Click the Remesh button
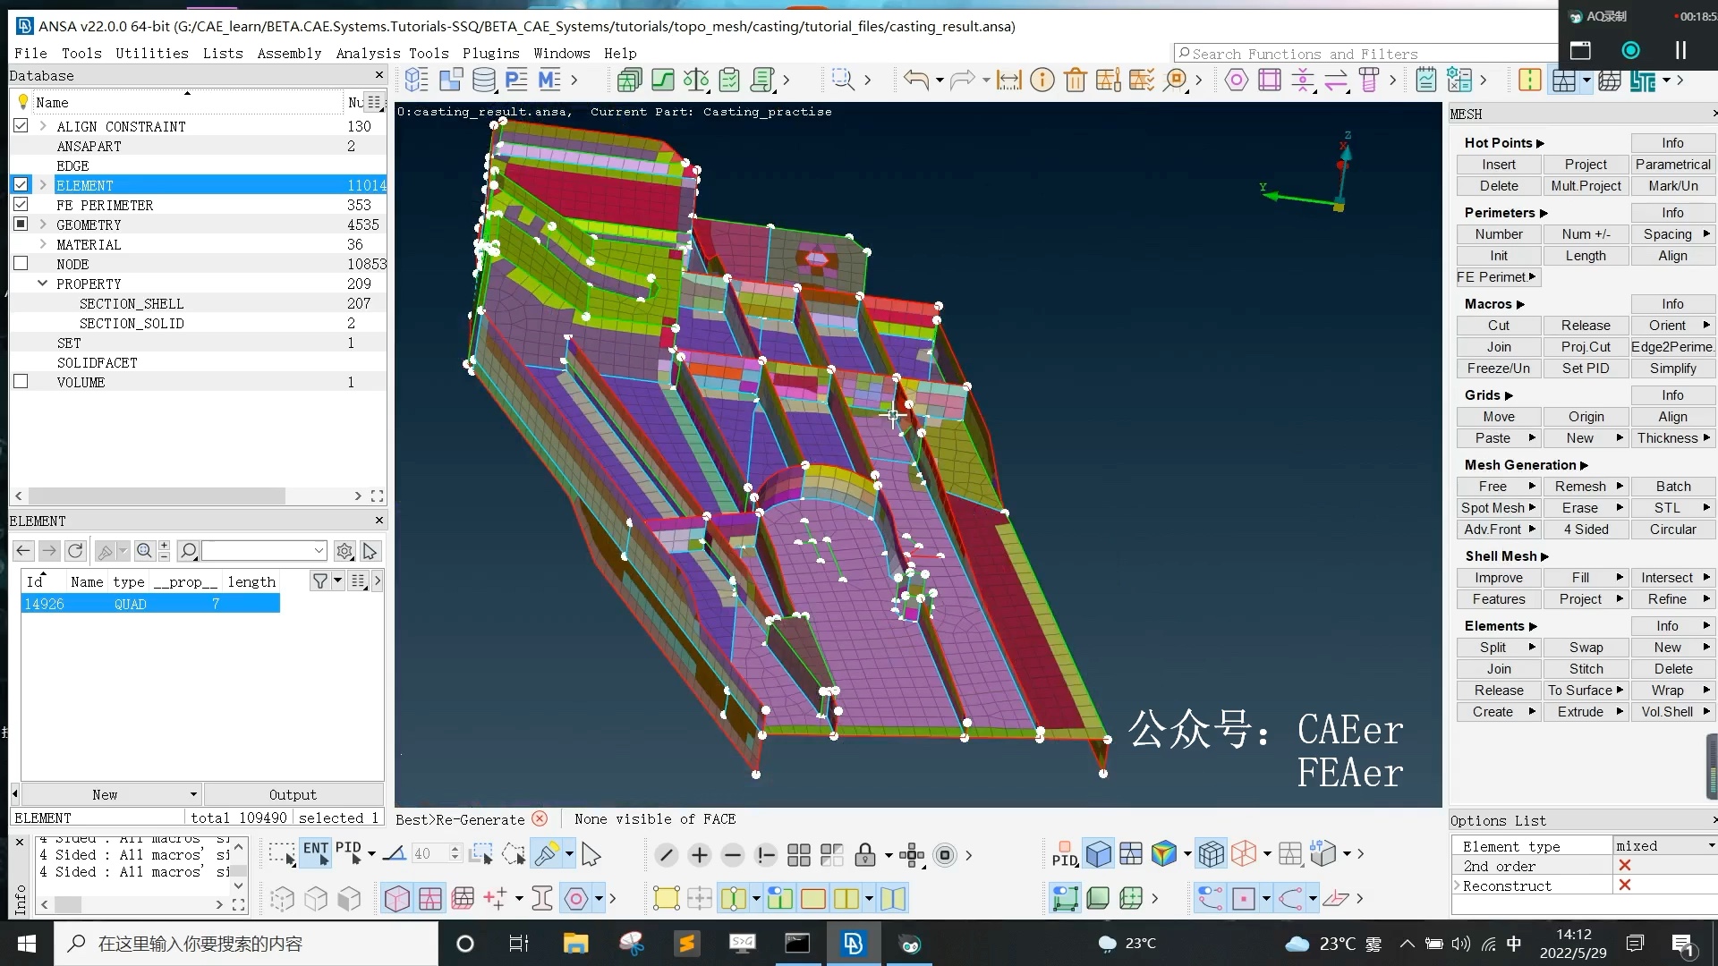Image resolution: width=1718 pixels, height=966 pixels. (1580, 487)
